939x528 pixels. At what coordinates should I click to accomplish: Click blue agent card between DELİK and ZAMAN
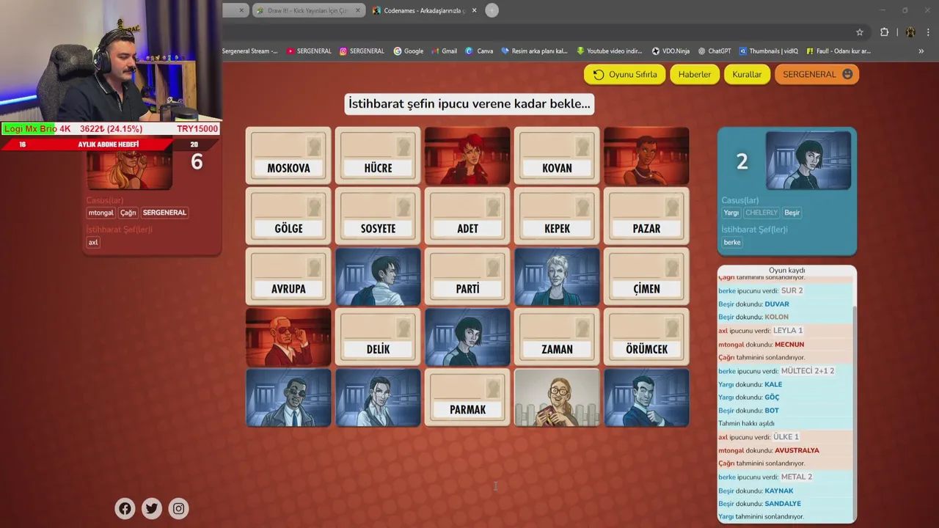pyautogui.click(x=467, y=337)
